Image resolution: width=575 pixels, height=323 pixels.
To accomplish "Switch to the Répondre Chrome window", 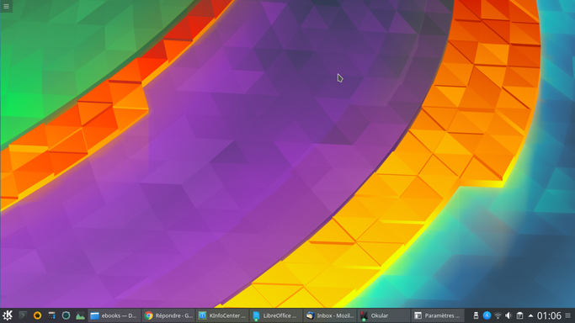I will tap(168, 315).
